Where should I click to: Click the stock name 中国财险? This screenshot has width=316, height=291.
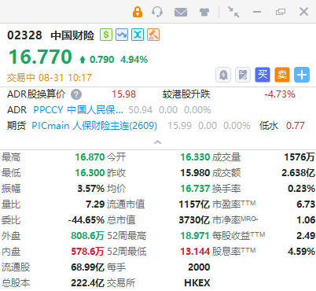pos(72,35)
